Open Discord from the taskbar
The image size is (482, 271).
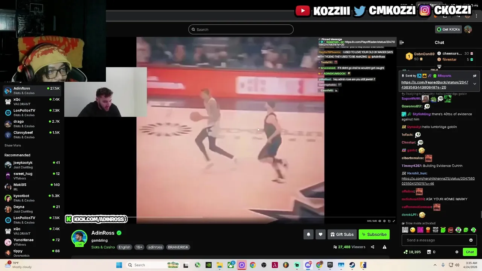point(308,265)
